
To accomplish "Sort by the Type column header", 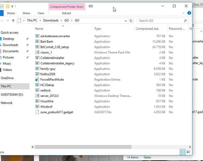I will tap(98, 29).
